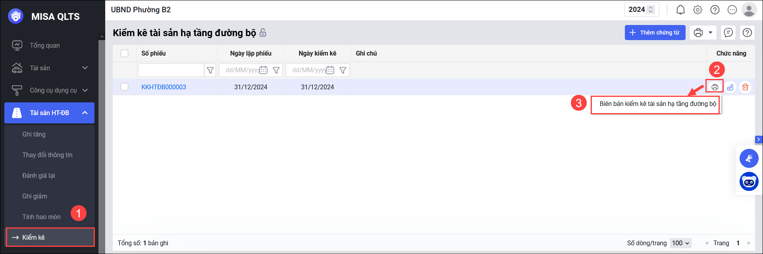Click the Số phiếu filter text field
The width and height of the screenshot is (763, 254).
tap(171, 70)
